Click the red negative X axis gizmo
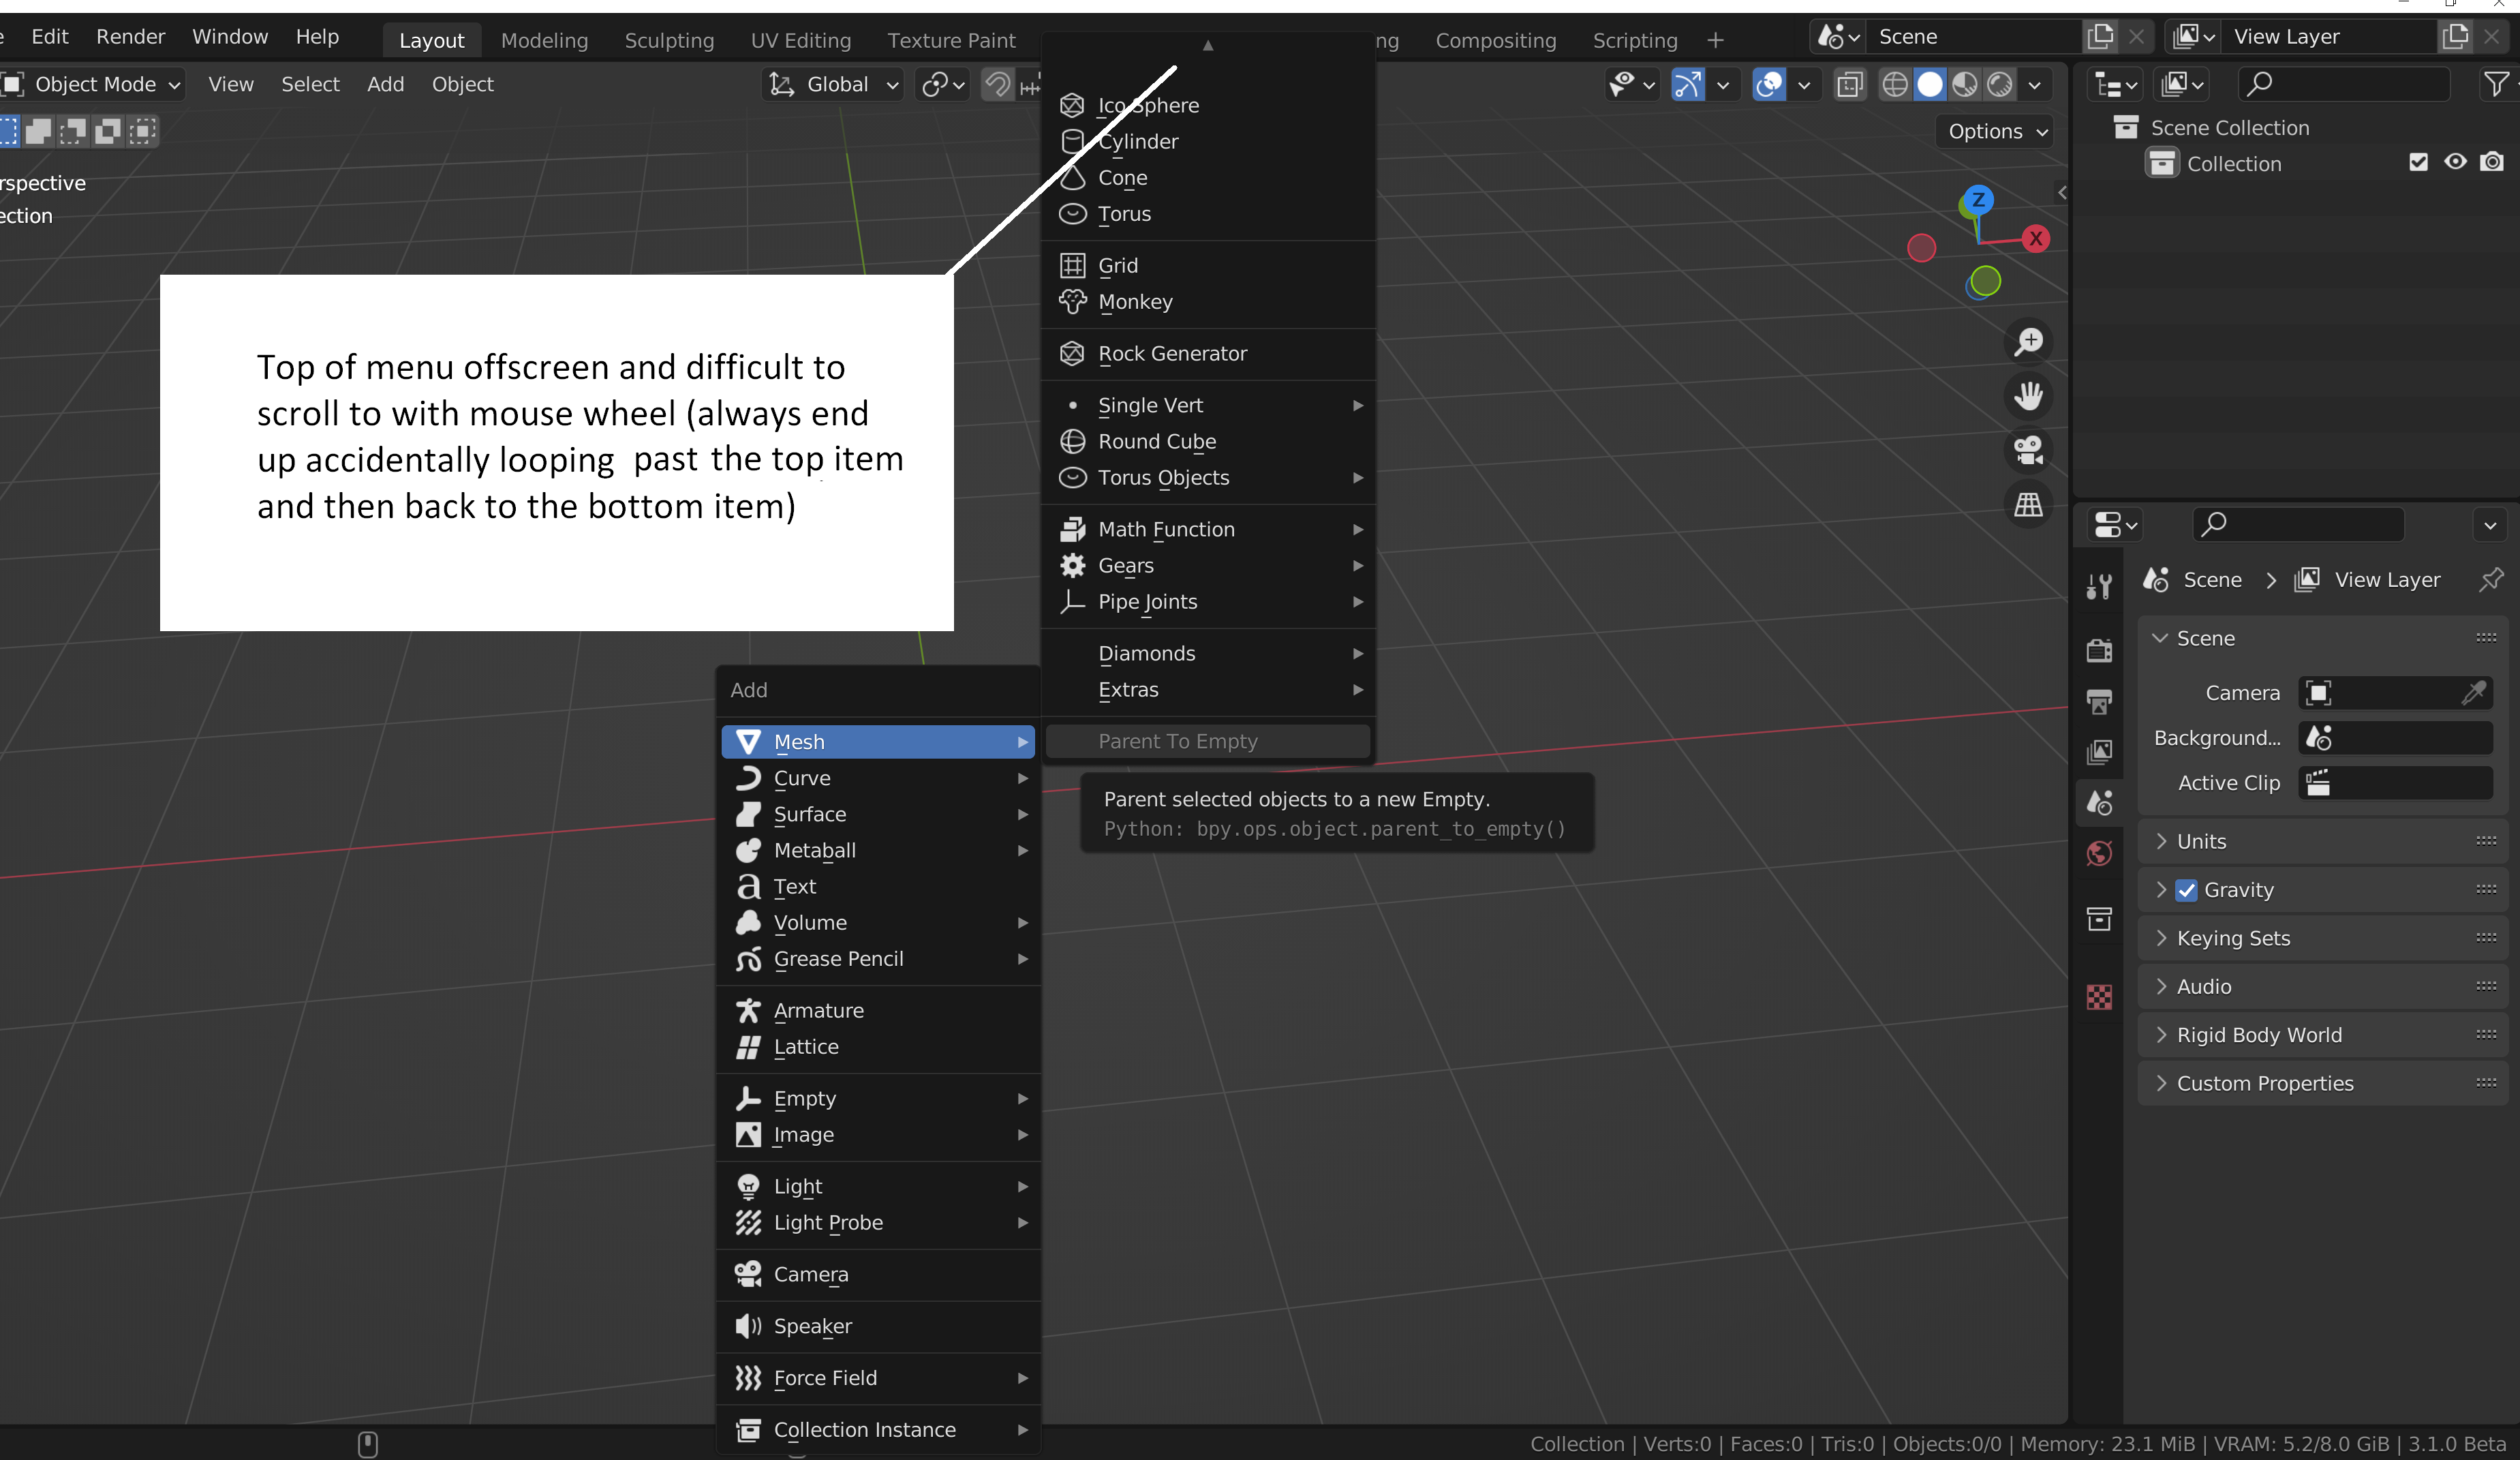The height and width of the screenshot is (1460, 2520). [x=1921, y=248]
